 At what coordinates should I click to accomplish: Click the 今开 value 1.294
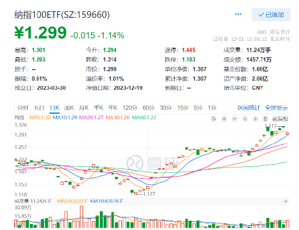tap(110, 50)
